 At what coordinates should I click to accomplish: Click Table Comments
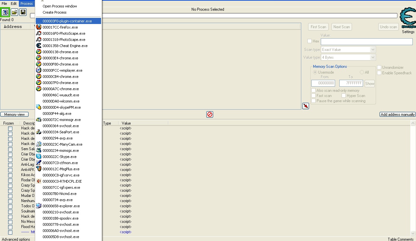pyautogui.click(x=401, y=239)
